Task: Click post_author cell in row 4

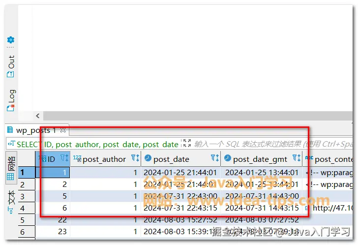Action: click(105, 208)
